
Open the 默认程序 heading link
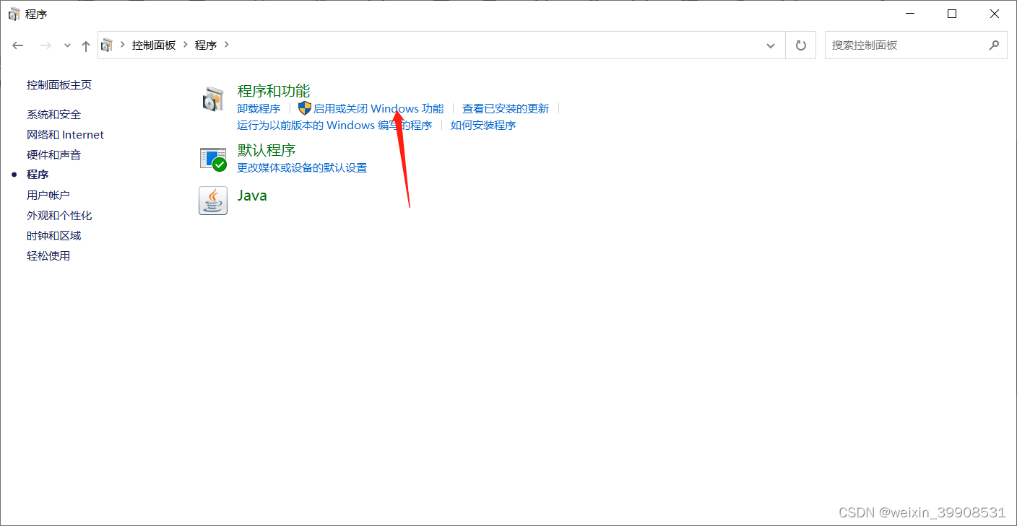(x=267, y=150)
